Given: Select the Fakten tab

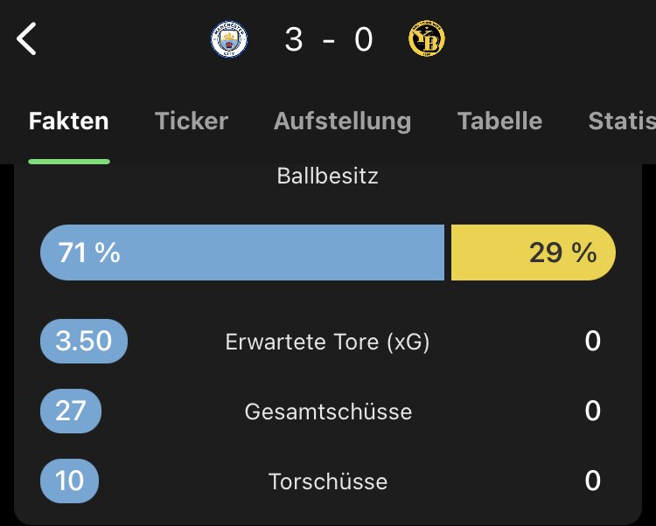Looking at the screenshot, I should point(69,121).
